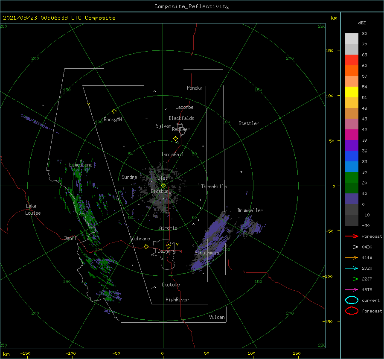Click the Blackfalds label

[181, 118]
